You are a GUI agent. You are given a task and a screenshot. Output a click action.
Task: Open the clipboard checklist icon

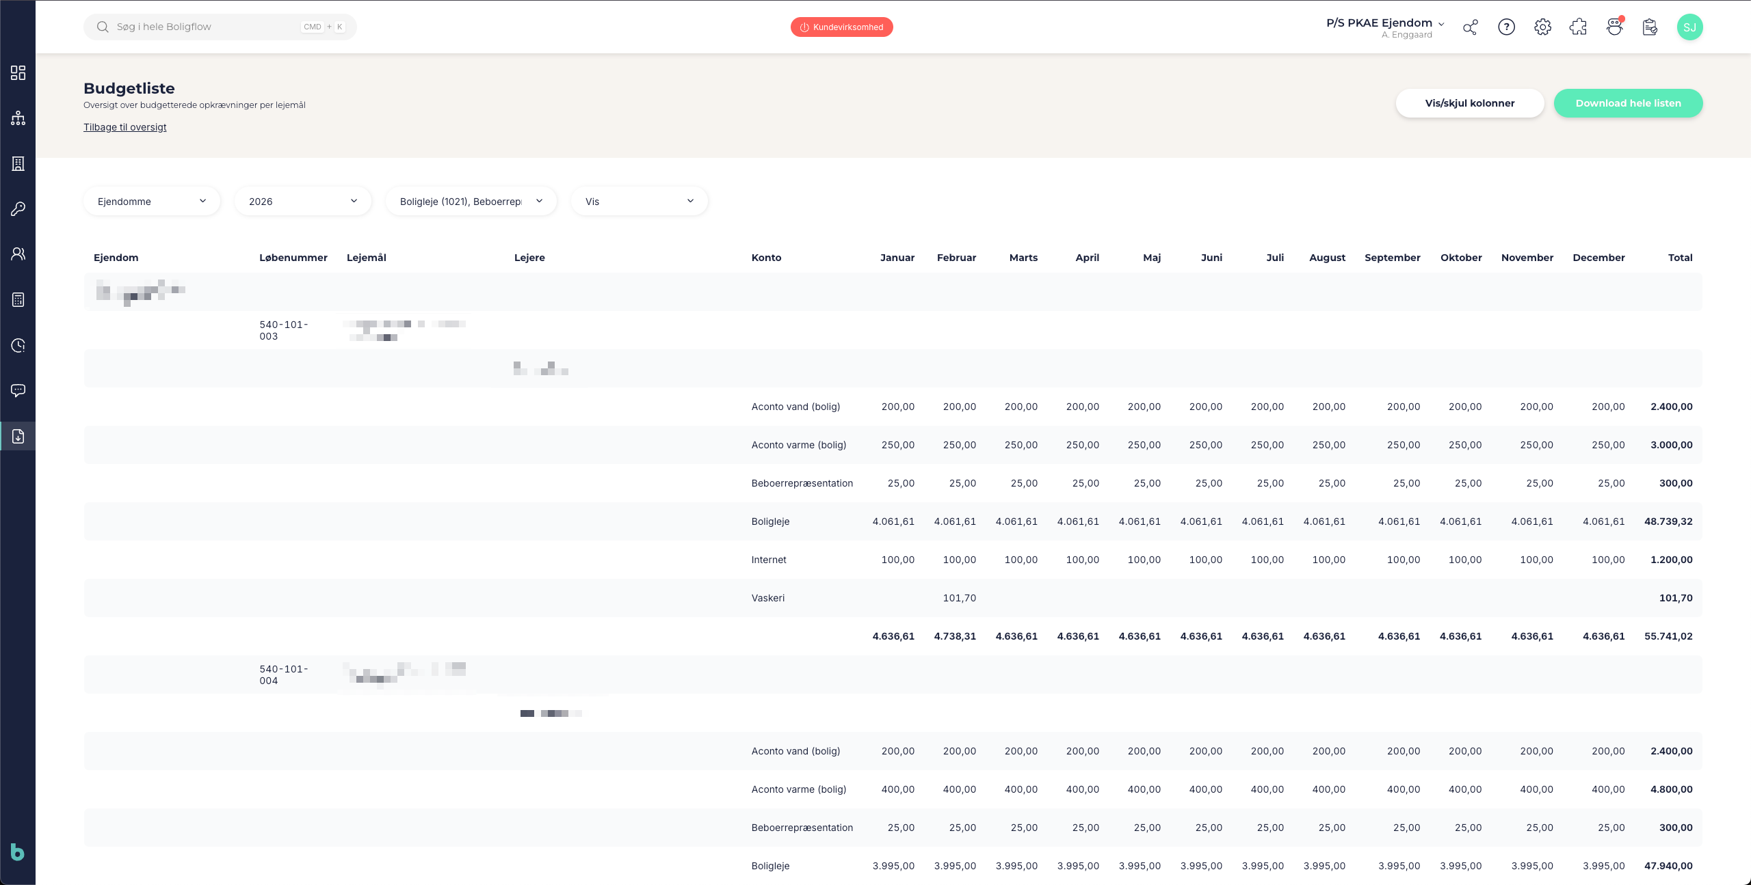1650,27
